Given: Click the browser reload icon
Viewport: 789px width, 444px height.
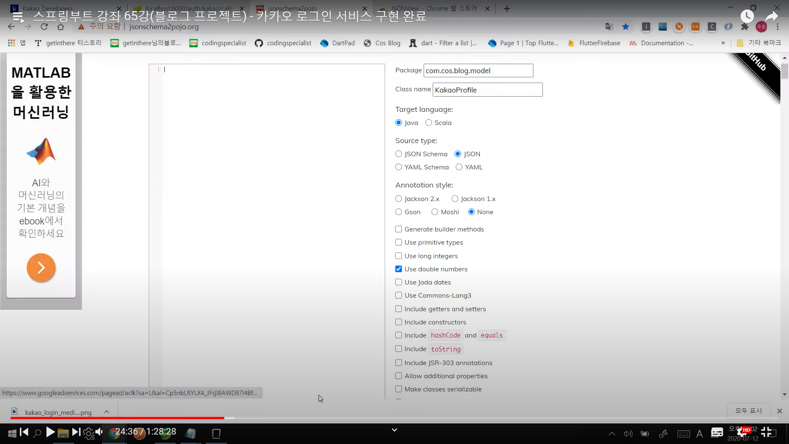Looking at the screenshot, I should [44, 27].
